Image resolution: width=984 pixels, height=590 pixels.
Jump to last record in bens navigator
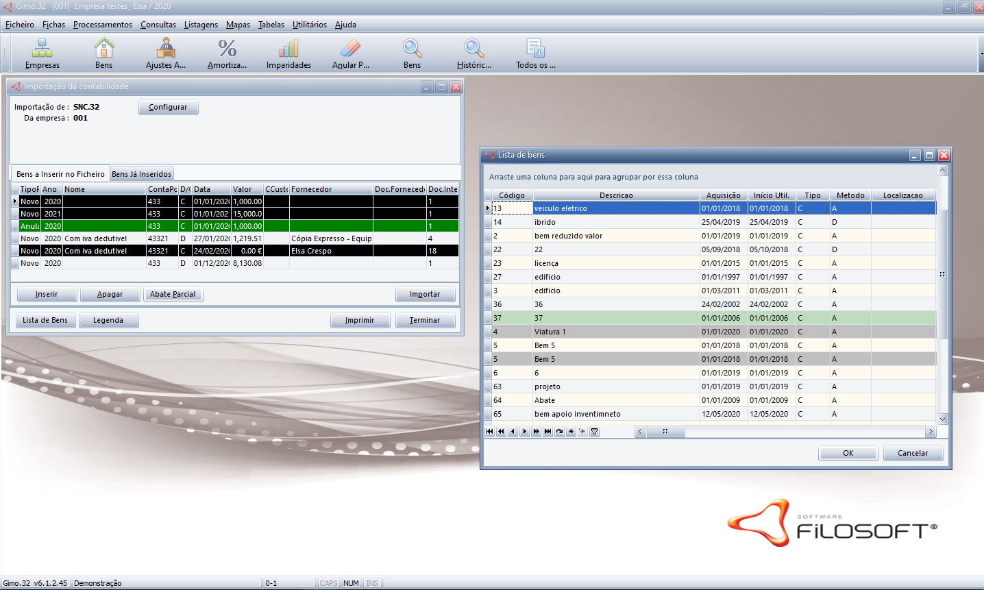pos(548,432)
